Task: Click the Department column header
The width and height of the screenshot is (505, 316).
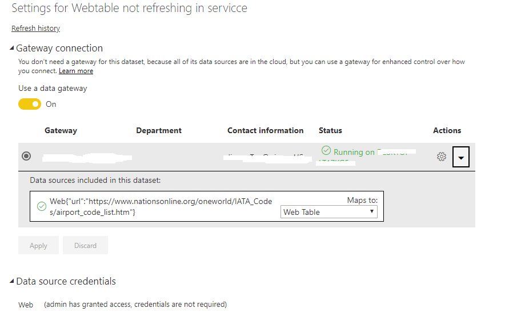Action: click(x=159, y=130)
